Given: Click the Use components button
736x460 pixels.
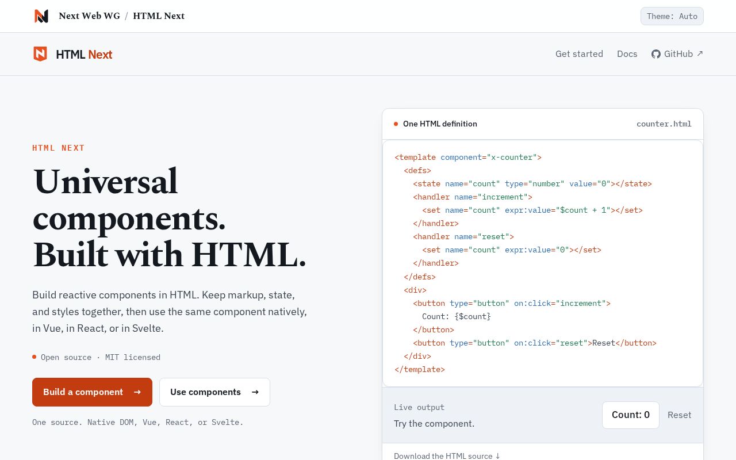Looking at the screenshot, I should [214, 392].
